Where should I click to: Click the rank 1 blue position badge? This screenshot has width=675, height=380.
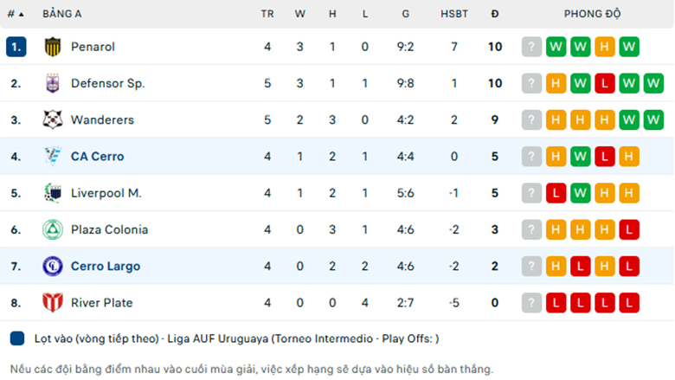pos(16,47)
